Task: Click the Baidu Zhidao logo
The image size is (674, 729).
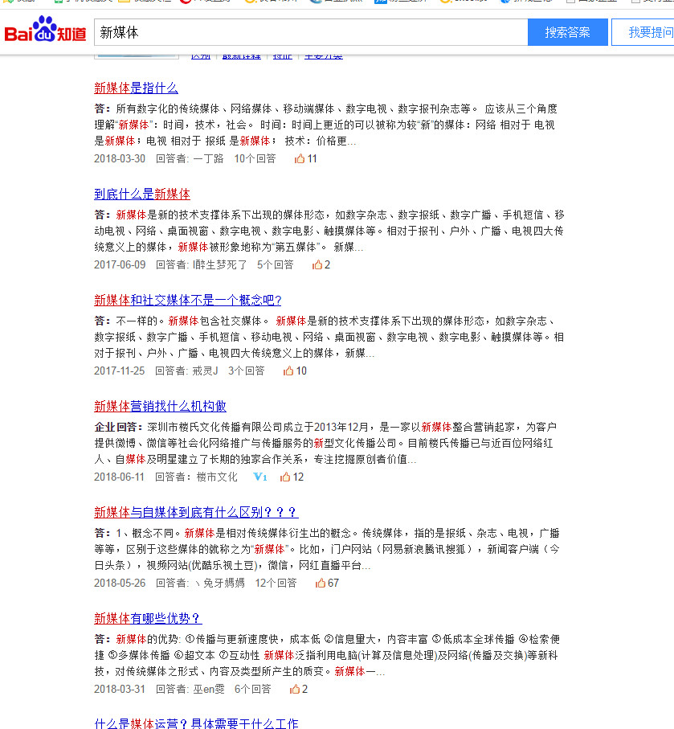Action: click(x=44, y=32)
